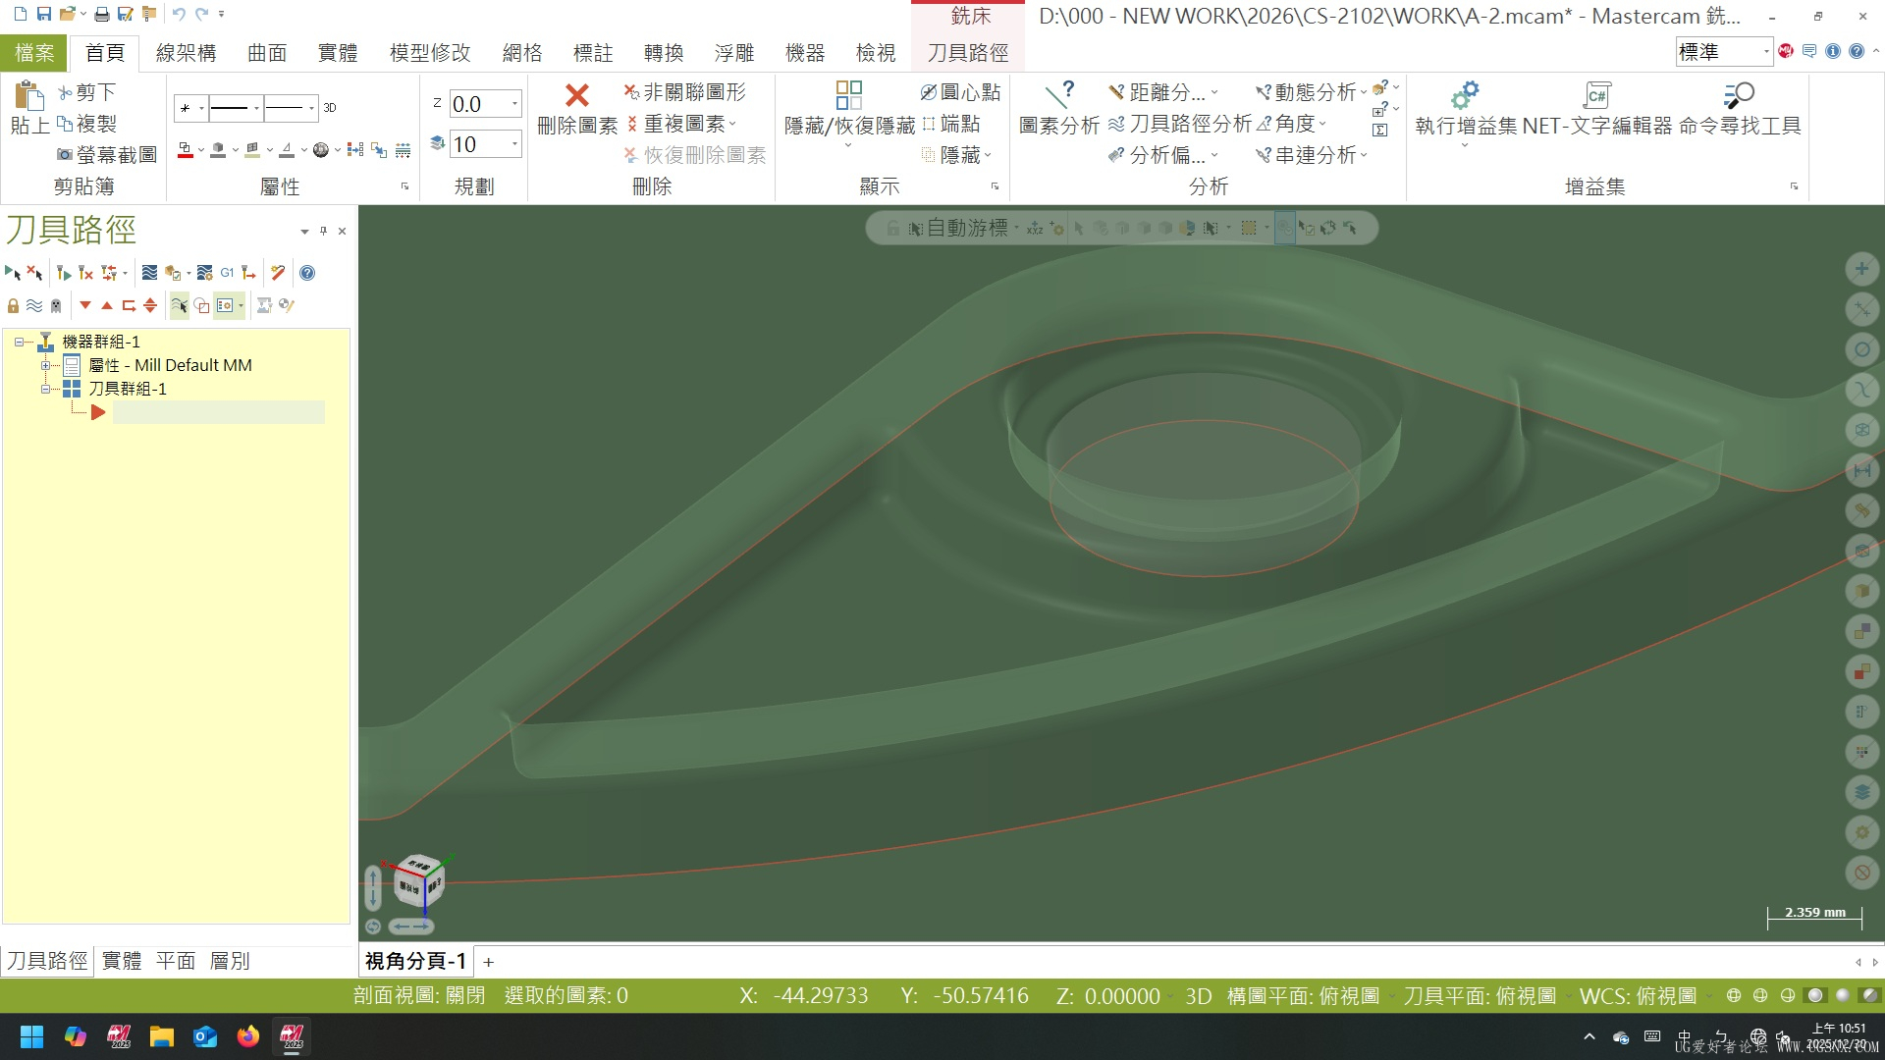Click the Run Add-In gears icon
The image size is (1885, 1060).
click(1464, 95)
